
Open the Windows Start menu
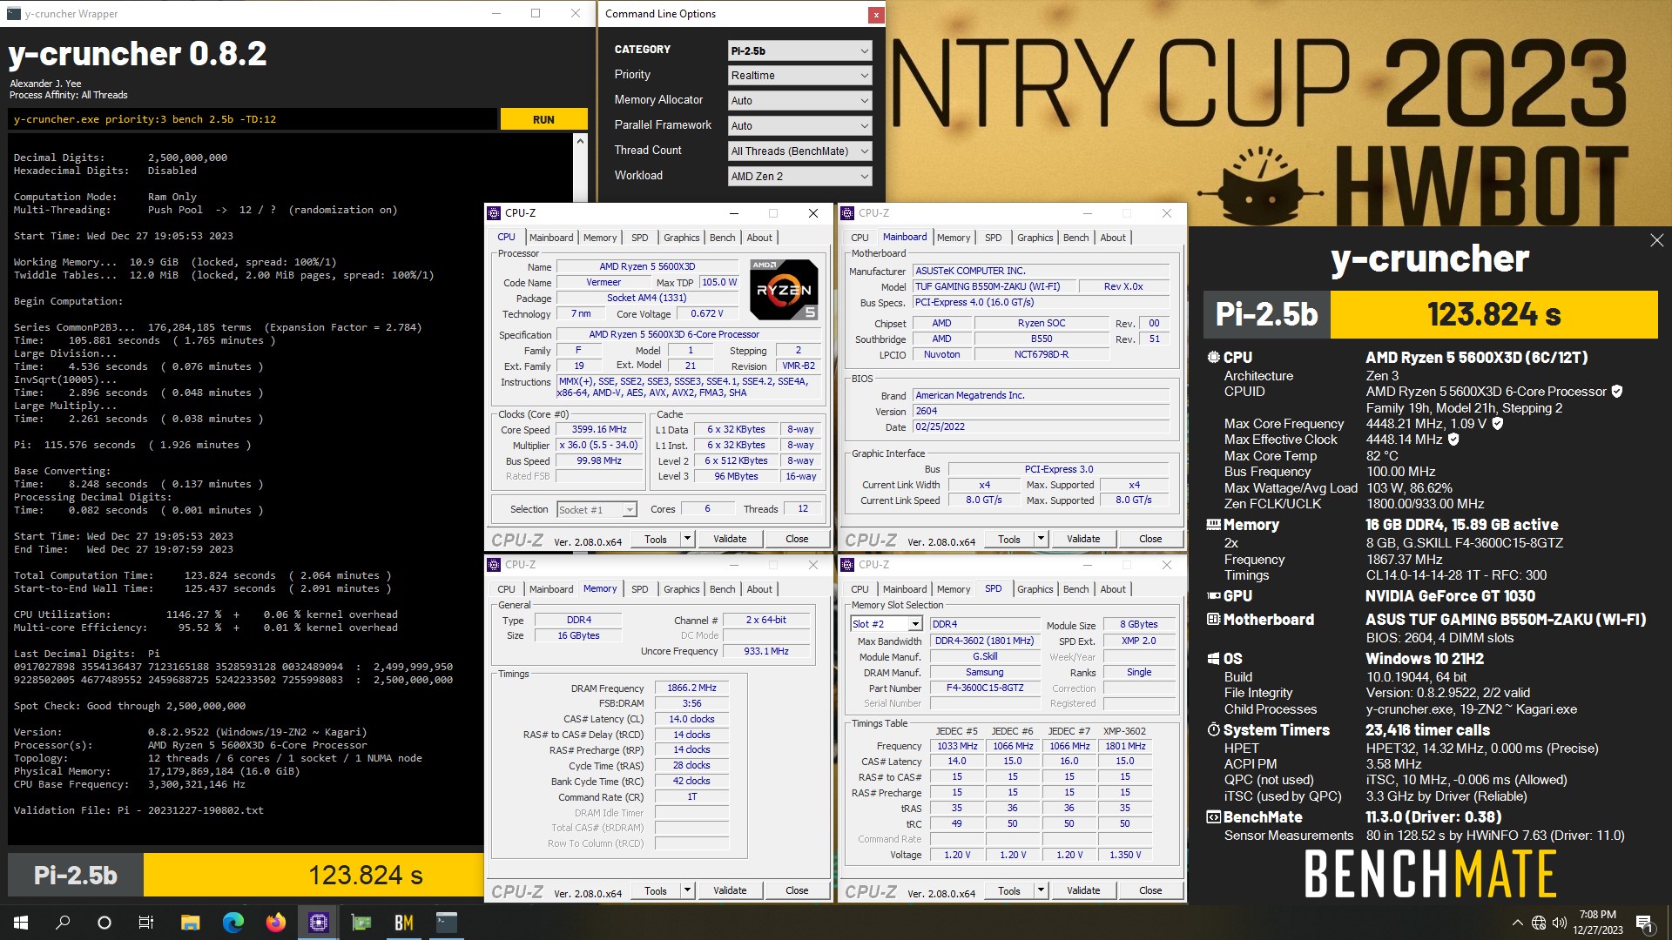tap(21, 923)
